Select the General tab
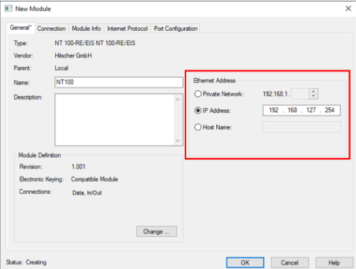The width and height of the screenshot is (356, 269). [x=21, y=28]
